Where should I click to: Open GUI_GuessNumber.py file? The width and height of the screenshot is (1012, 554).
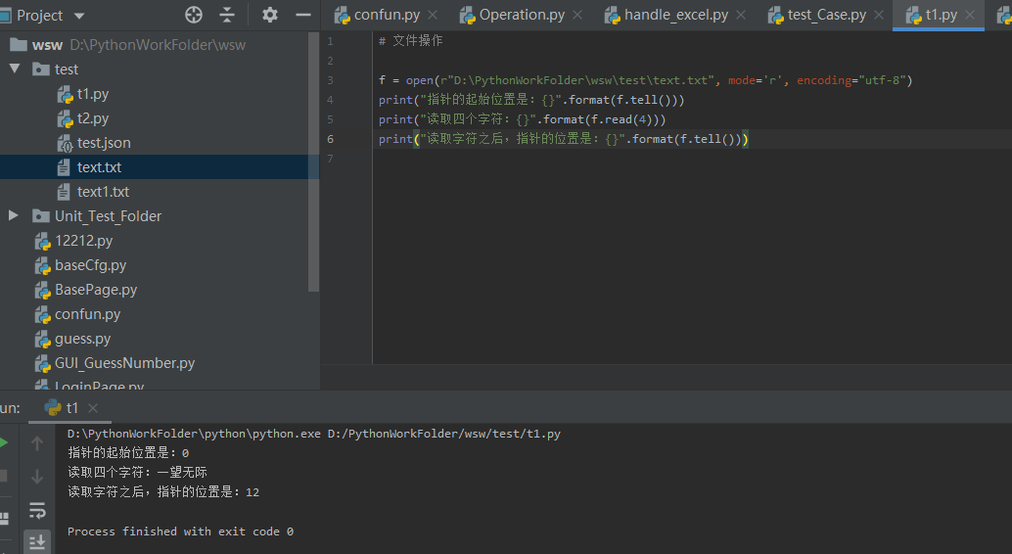[x=124, y=363]
